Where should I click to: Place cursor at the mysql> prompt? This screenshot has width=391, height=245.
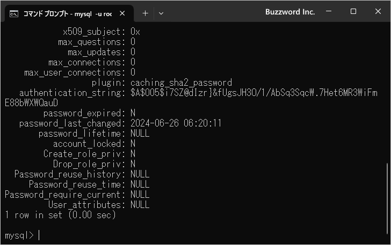(39, 235)
